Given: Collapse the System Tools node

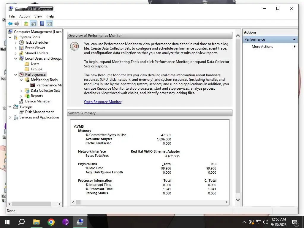Looking at the screenshot, I should click(x=10, y=37).
